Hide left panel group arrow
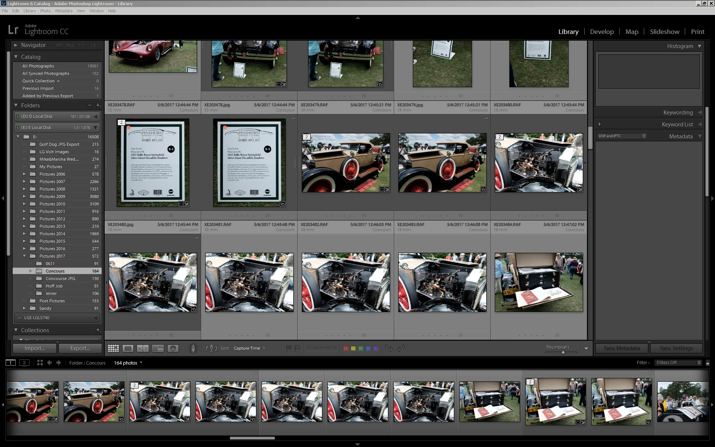715x447 pixels. tap(3, 198)
